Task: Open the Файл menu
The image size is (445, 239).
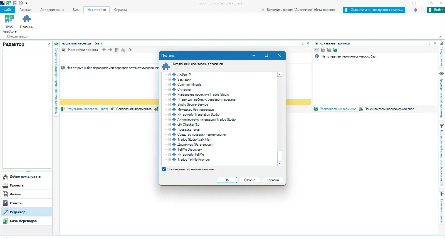Action: 8,10
